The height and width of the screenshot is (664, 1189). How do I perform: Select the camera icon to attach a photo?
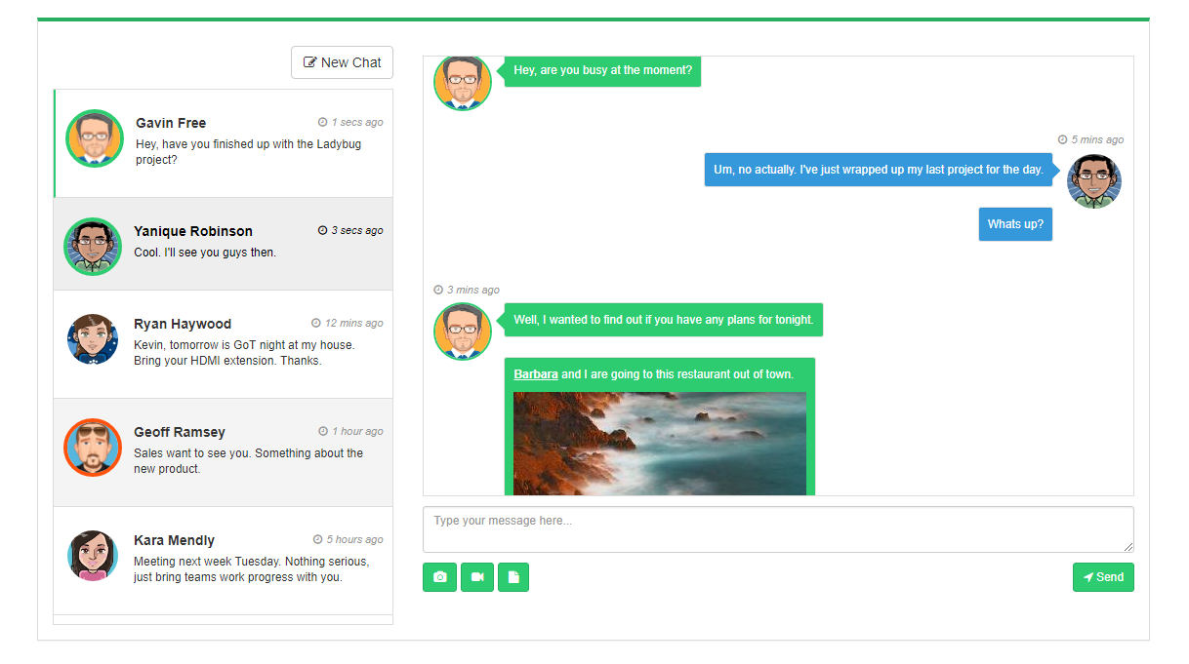439,577
